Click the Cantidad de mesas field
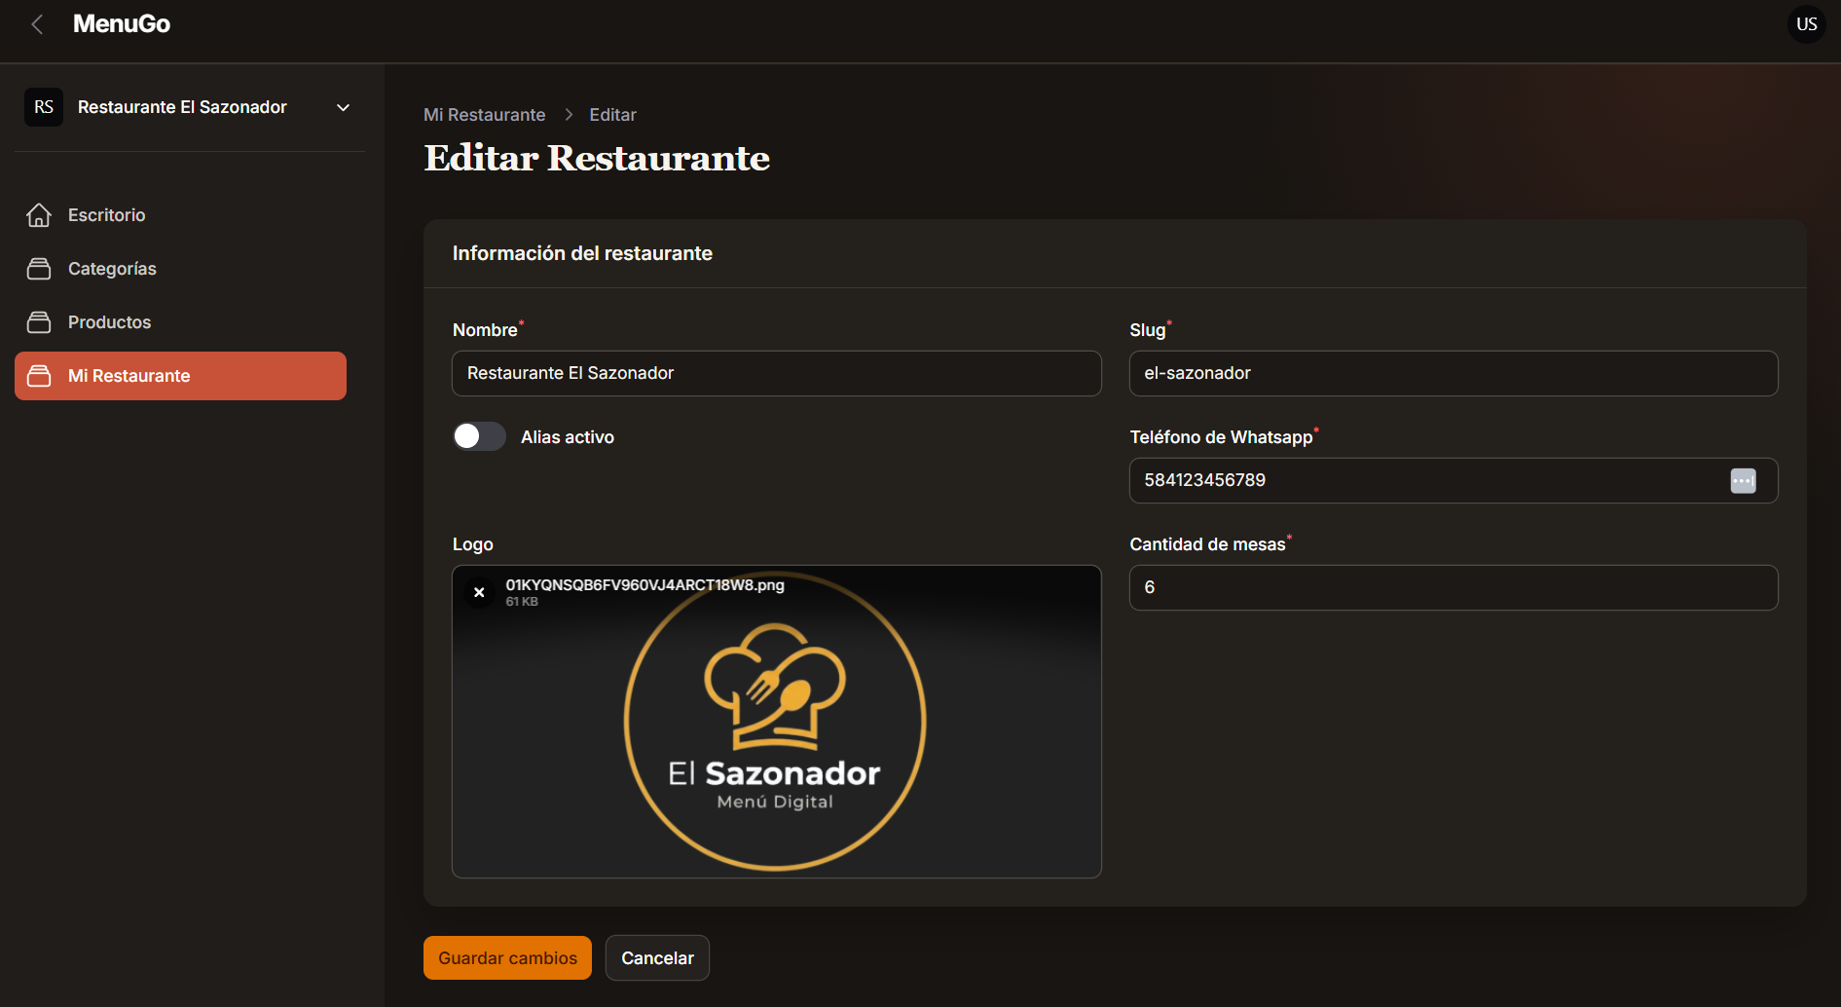Screen dimensions: 1841x1007 [x=1453, y=587]
